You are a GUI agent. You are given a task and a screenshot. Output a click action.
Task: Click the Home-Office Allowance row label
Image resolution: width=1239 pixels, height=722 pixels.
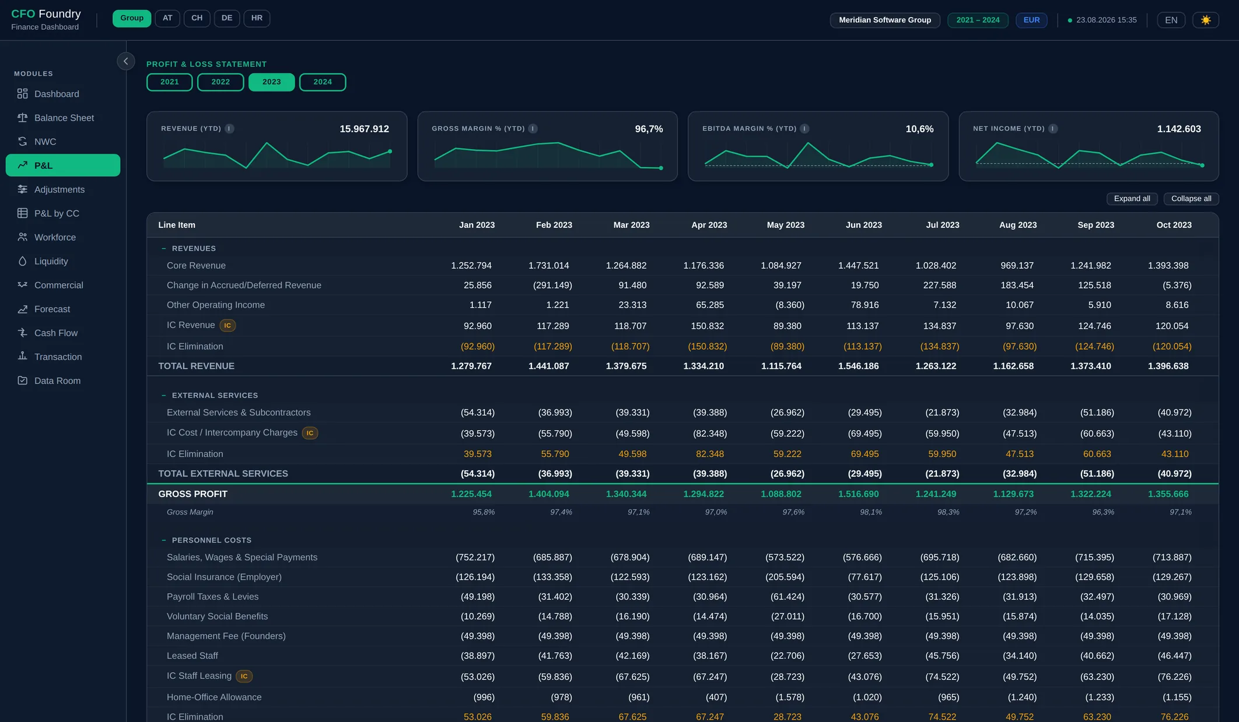pos(214,698)
